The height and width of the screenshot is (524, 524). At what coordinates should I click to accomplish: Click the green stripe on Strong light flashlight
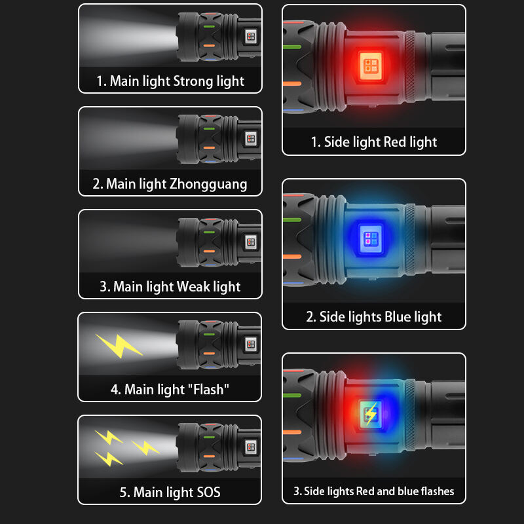click(x=209, y=26)
